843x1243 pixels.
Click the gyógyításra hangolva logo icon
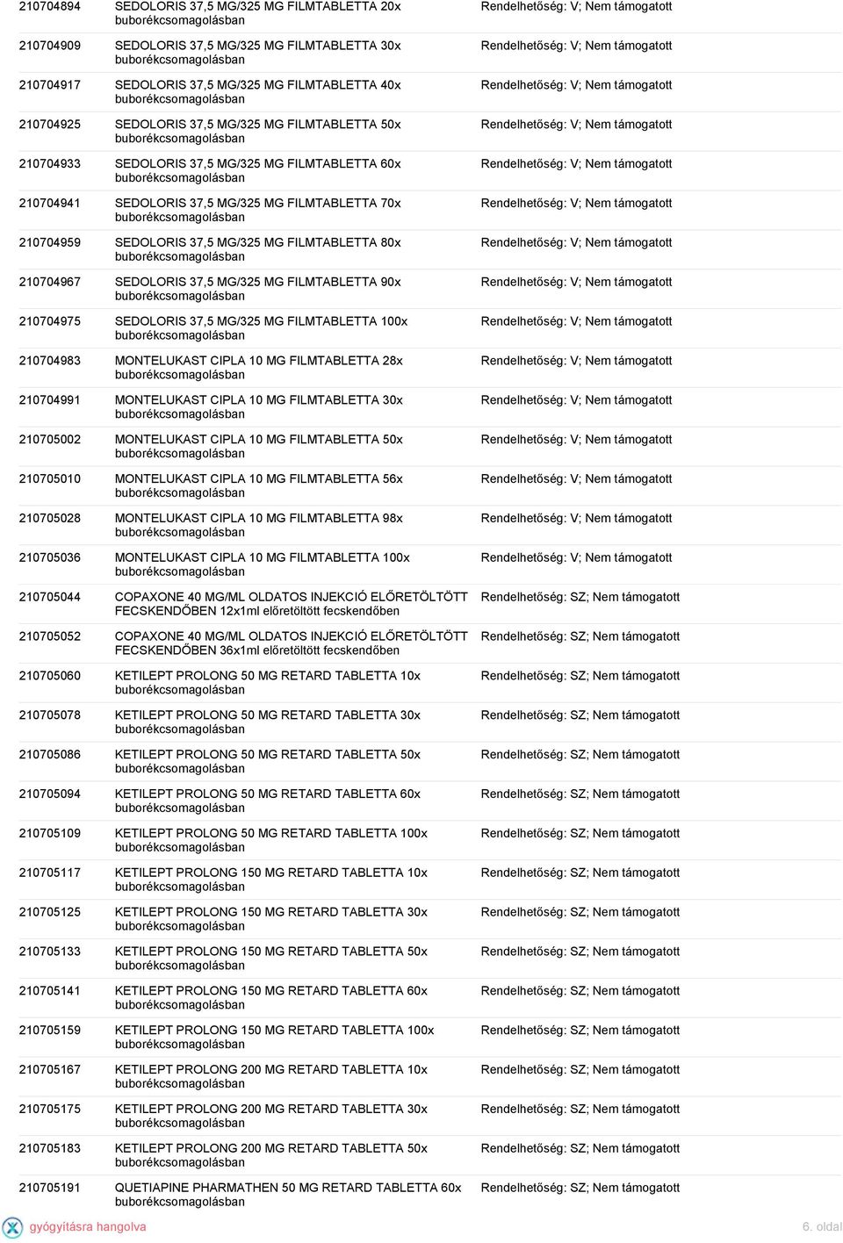[12, 1226]
